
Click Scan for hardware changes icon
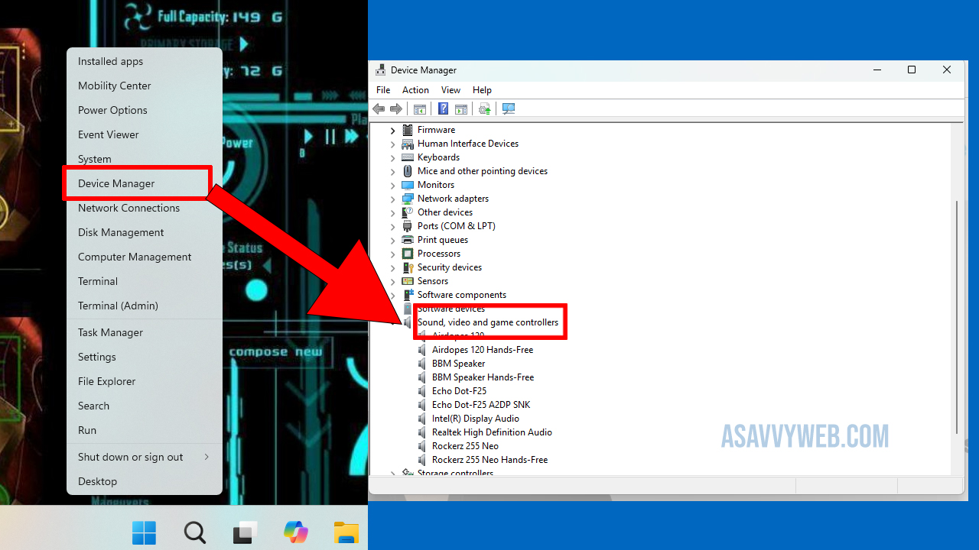click(509, 109)
